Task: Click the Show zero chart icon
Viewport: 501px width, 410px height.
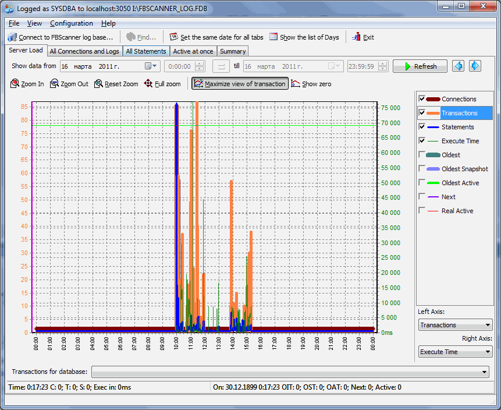Action: (296, 84)
